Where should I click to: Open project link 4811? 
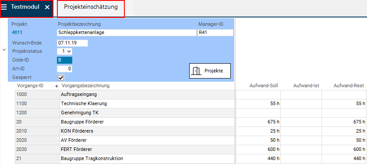point(17,33)
